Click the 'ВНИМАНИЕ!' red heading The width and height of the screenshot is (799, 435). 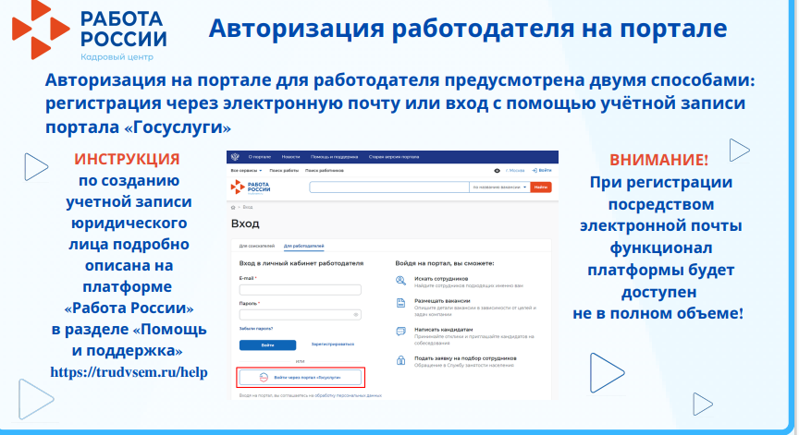click(658, 160)
